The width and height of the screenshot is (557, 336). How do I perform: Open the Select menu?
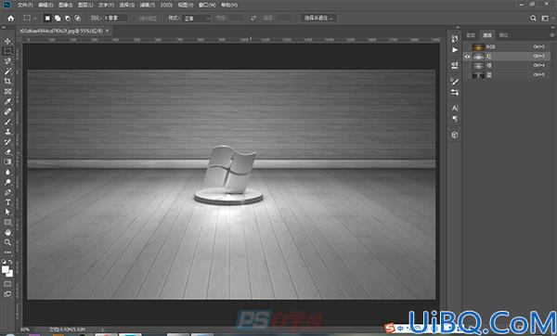(126, 5)
